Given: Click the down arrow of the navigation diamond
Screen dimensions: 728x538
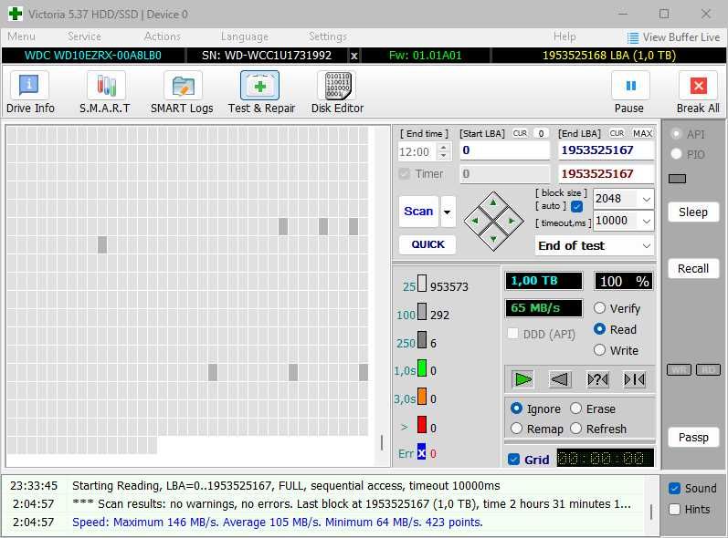Looking at the screenshot, I should [x=493, y=239].
